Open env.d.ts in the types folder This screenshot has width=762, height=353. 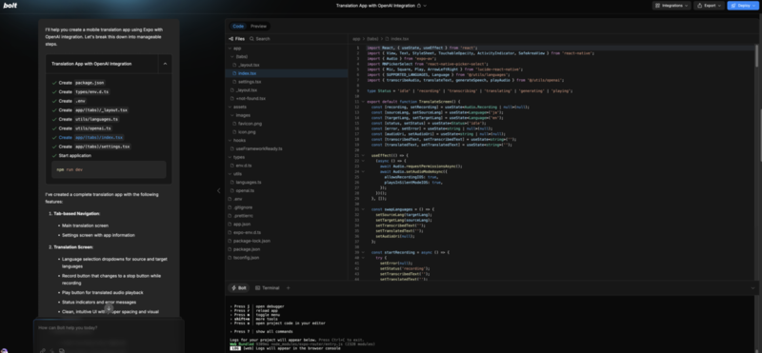(287, 166)
